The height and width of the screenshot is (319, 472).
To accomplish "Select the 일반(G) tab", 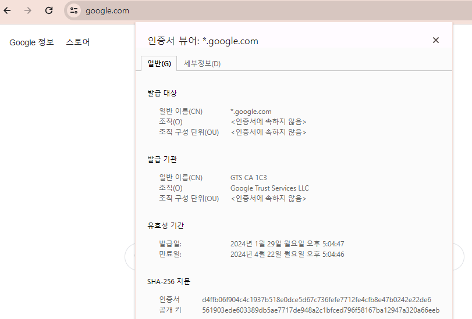I will coord(159,63).
